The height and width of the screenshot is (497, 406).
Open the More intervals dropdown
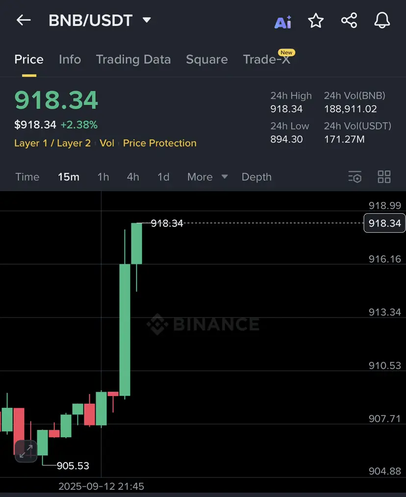[207, 177]
